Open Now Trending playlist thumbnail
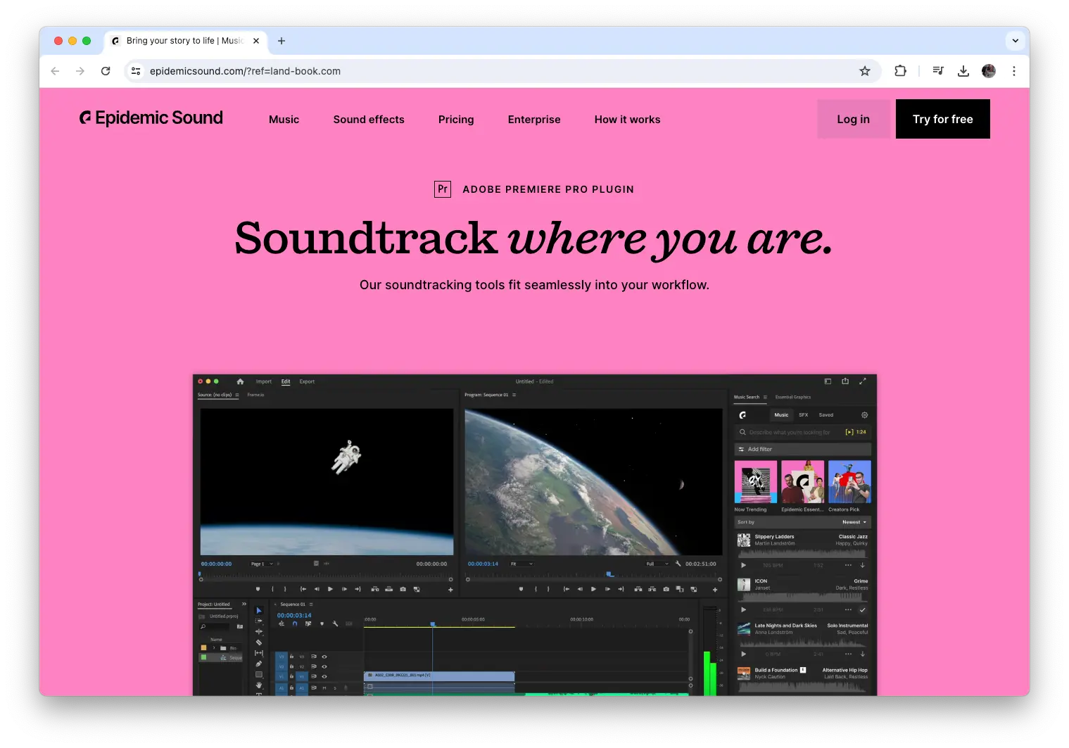The image size is (1069, 748). coord(755,482)
